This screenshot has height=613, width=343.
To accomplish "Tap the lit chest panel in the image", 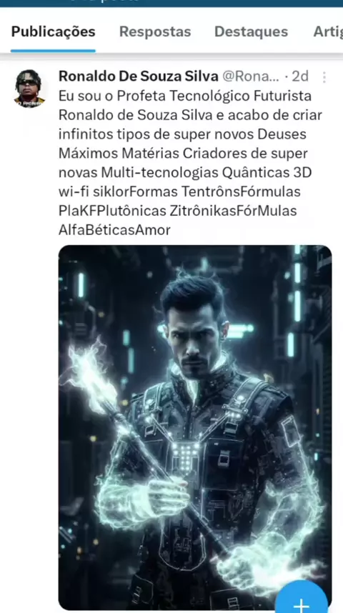I will (x=187, y=457).
